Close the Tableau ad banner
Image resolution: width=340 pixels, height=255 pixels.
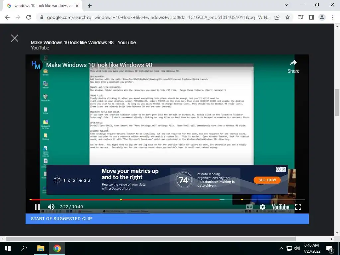click(x=284, y=169)
